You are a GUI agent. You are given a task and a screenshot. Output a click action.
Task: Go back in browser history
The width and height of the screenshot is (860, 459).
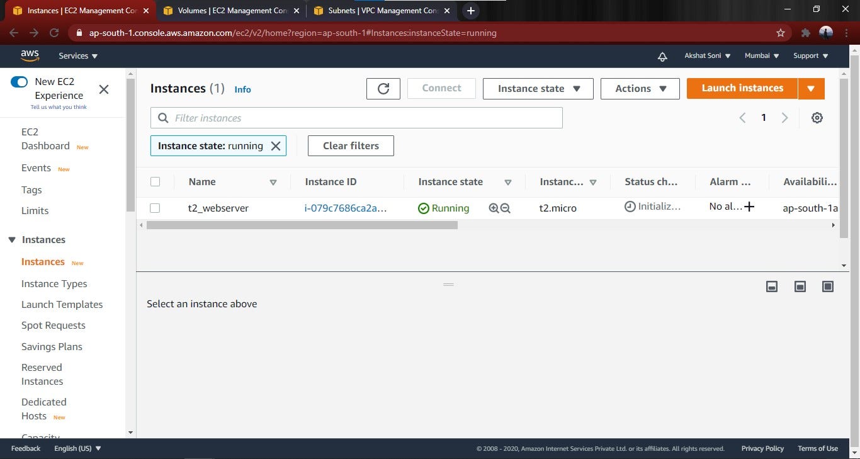[14, 33]
